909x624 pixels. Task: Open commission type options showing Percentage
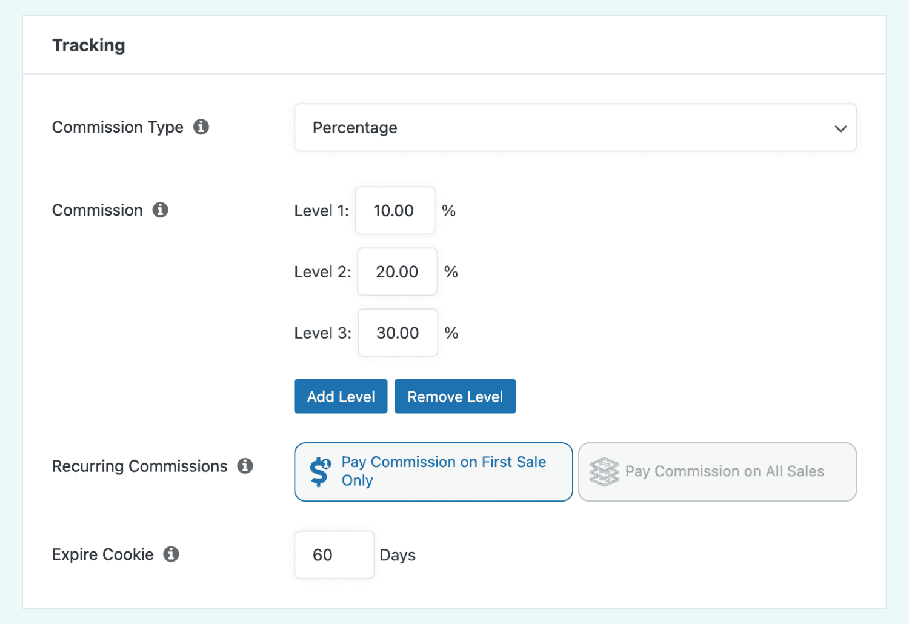click(575, 128)
